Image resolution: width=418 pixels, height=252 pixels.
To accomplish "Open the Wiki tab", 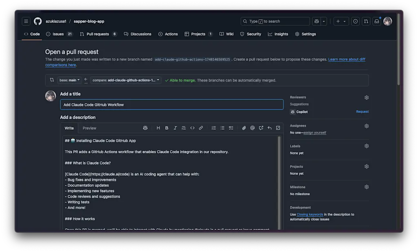I will point(227,34).
